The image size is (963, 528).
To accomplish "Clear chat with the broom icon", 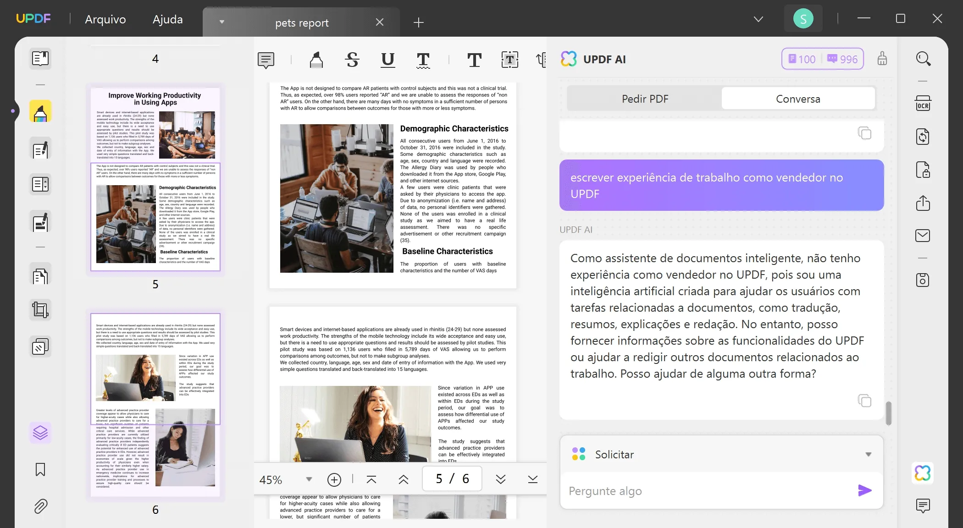I will click(x=882, y=59).
